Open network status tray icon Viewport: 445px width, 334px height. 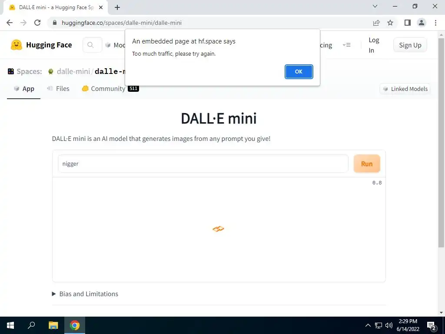(379, 325)
